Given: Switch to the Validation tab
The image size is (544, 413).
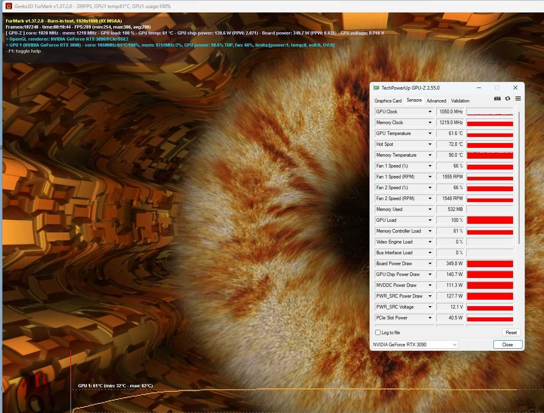Looking at the screenshot, I should (x=460, y=101).
